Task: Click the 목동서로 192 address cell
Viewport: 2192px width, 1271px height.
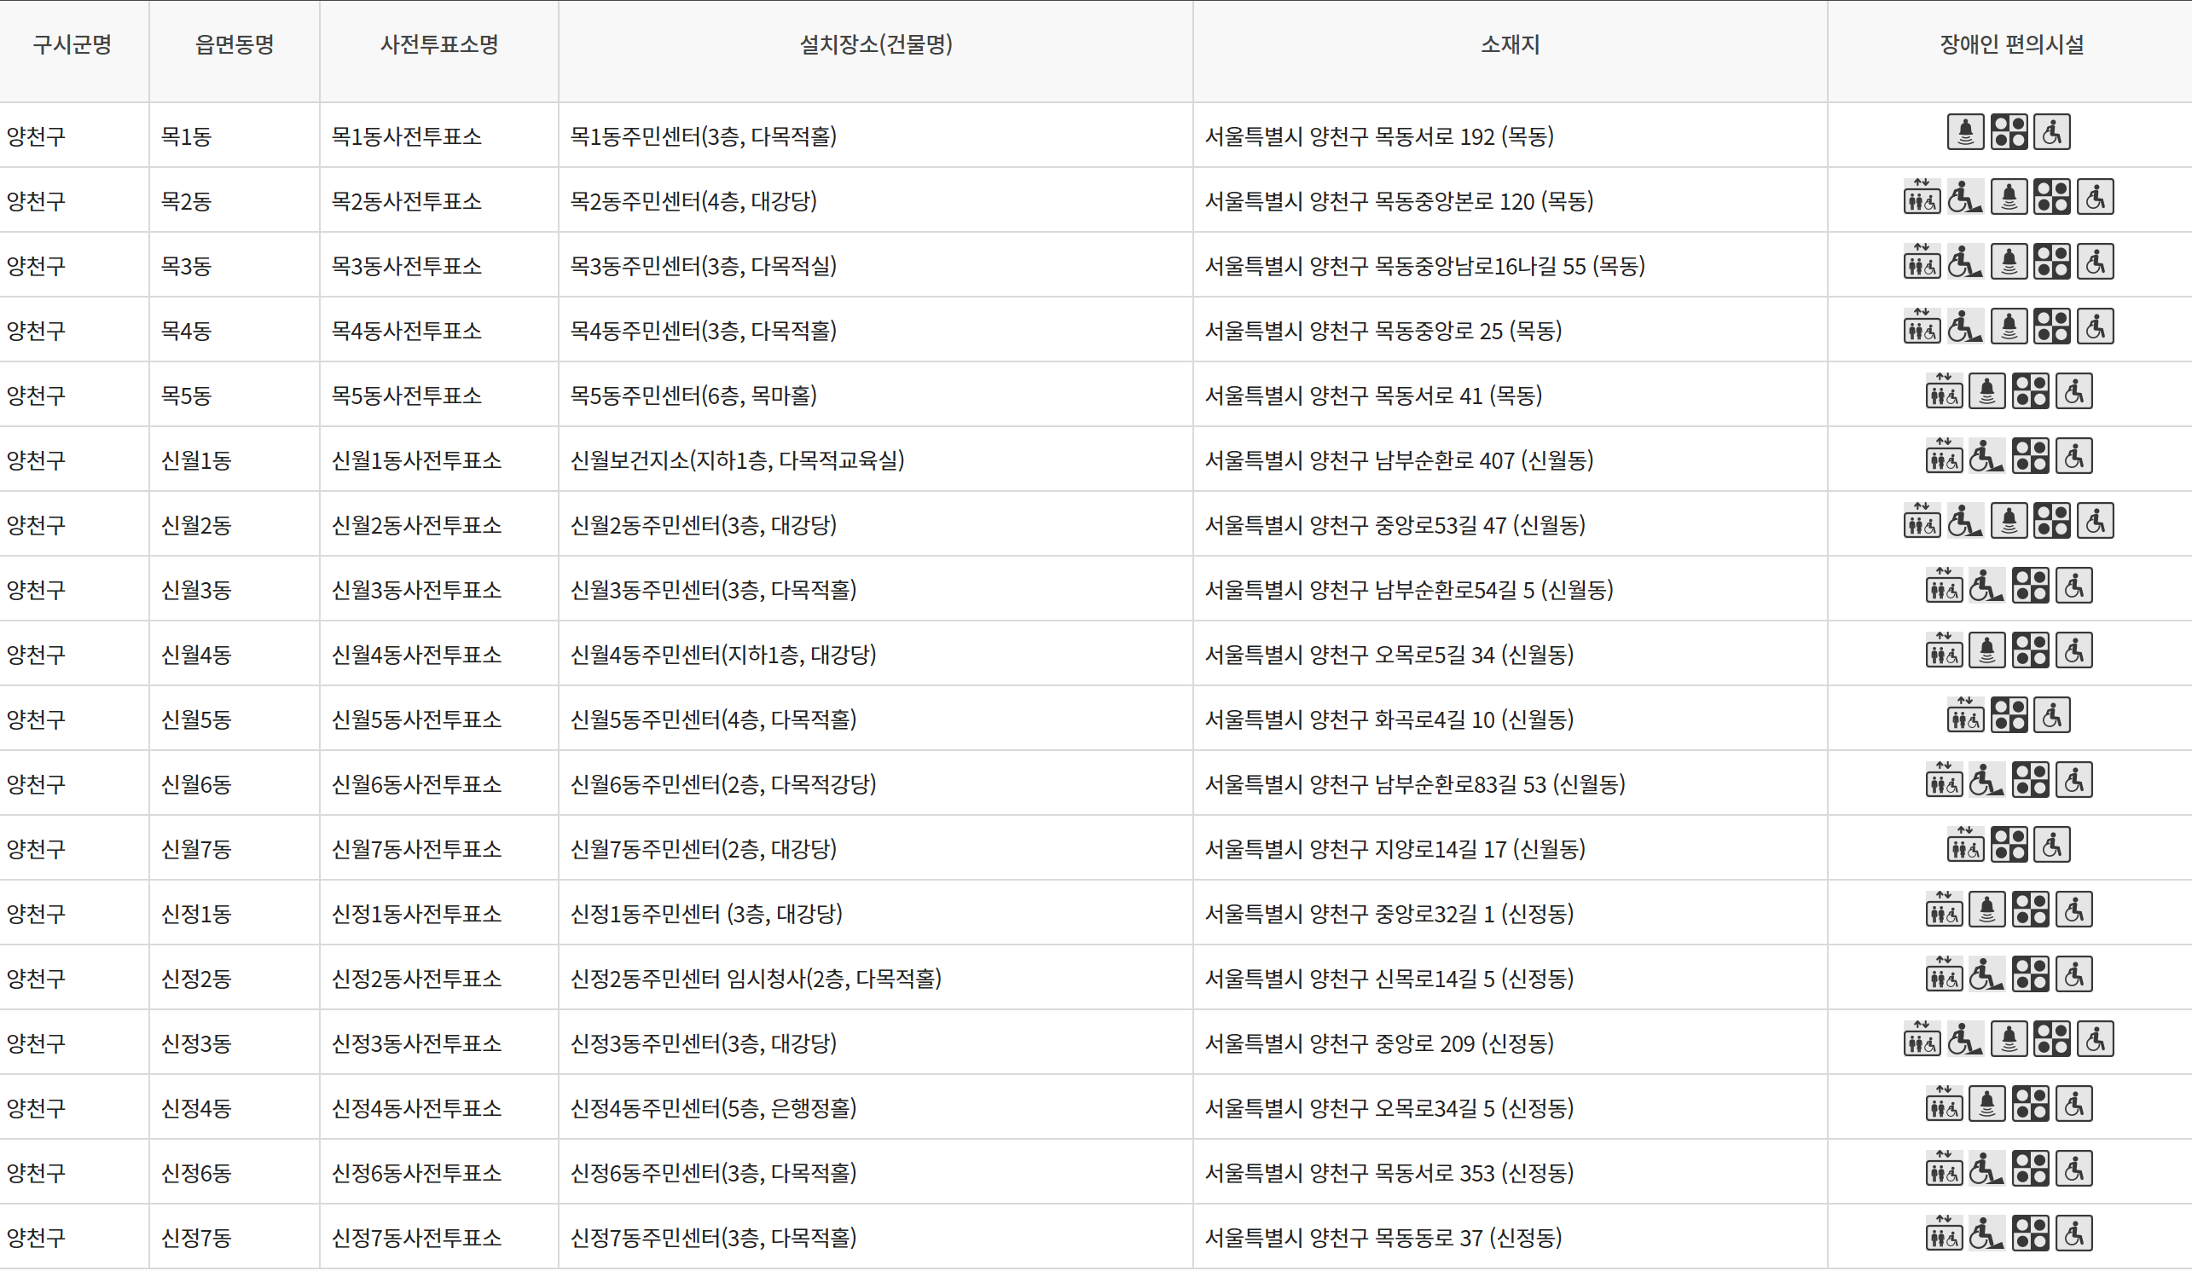Action: click(x=1377, y=136)
